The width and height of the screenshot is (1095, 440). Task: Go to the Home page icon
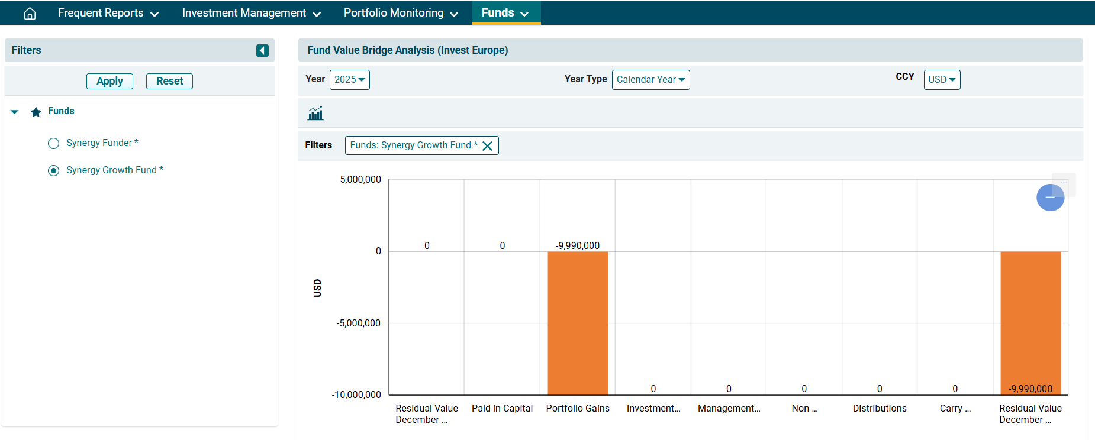30,13
